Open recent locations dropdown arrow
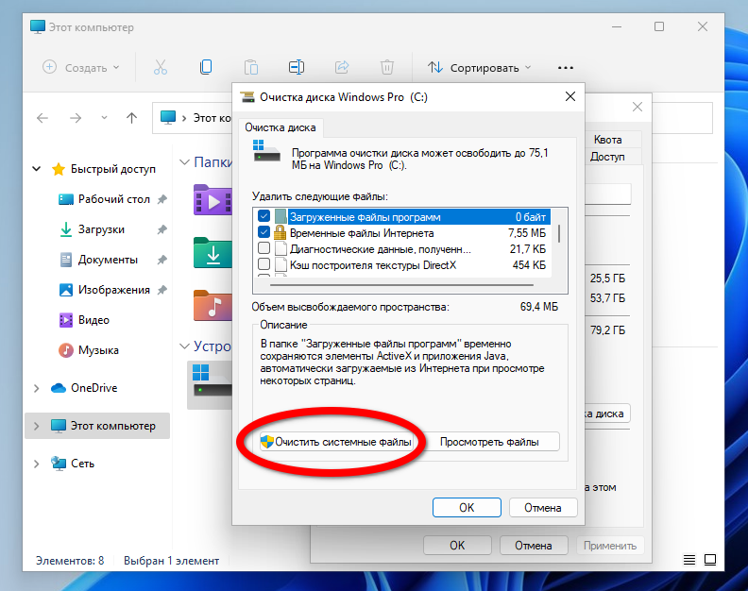 point(104,118)
